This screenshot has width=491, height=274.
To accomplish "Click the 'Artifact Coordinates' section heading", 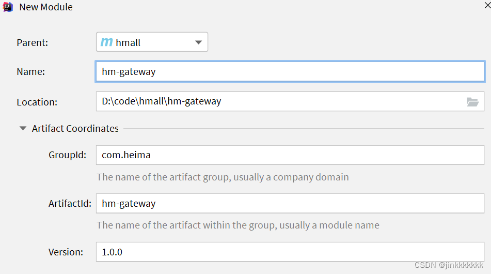I will (x=75, y=129).
